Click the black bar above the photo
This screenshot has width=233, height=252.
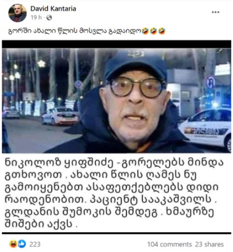(116, 44)
